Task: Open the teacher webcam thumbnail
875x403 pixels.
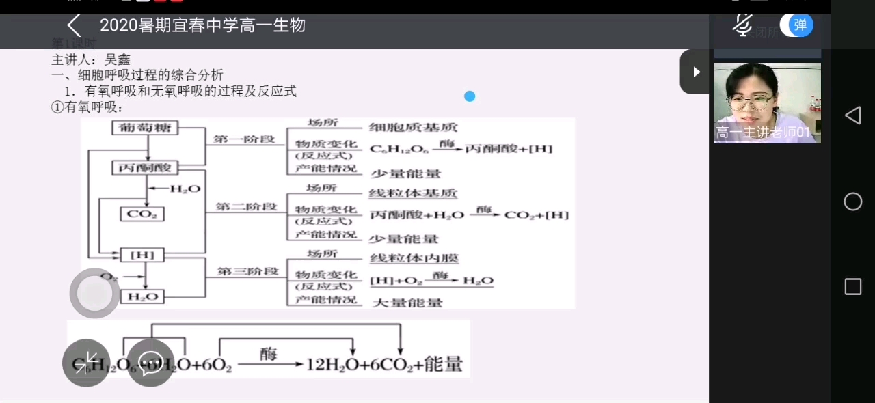Action: point(766,102)
